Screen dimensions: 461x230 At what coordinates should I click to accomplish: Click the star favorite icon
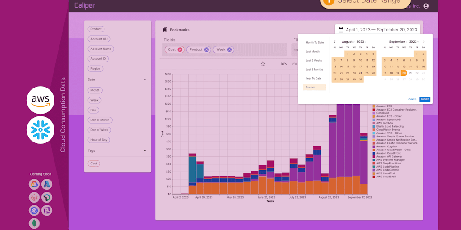click(x=263, y=64)
